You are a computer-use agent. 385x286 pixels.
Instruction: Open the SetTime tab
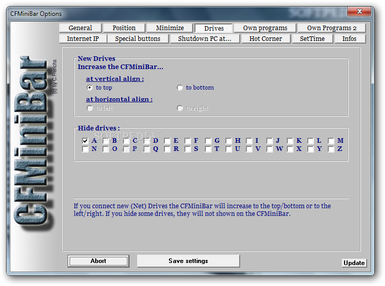pyautogui.click(x=312, y=39)
